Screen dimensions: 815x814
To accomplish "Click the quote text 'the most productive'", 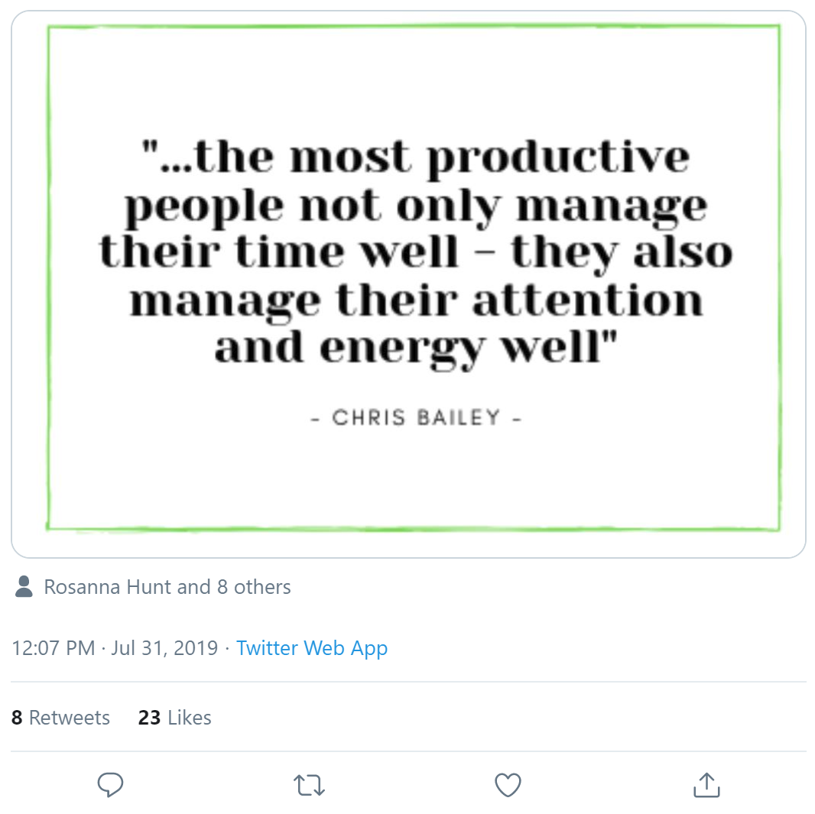I will pos(443,157).
